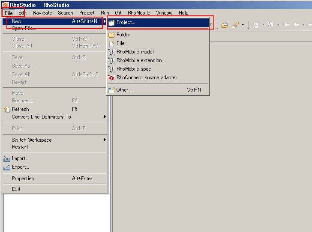This screenshot has width=312, height=232.
Task: Expand the New submenu arrow
Action: coord(105,21)
